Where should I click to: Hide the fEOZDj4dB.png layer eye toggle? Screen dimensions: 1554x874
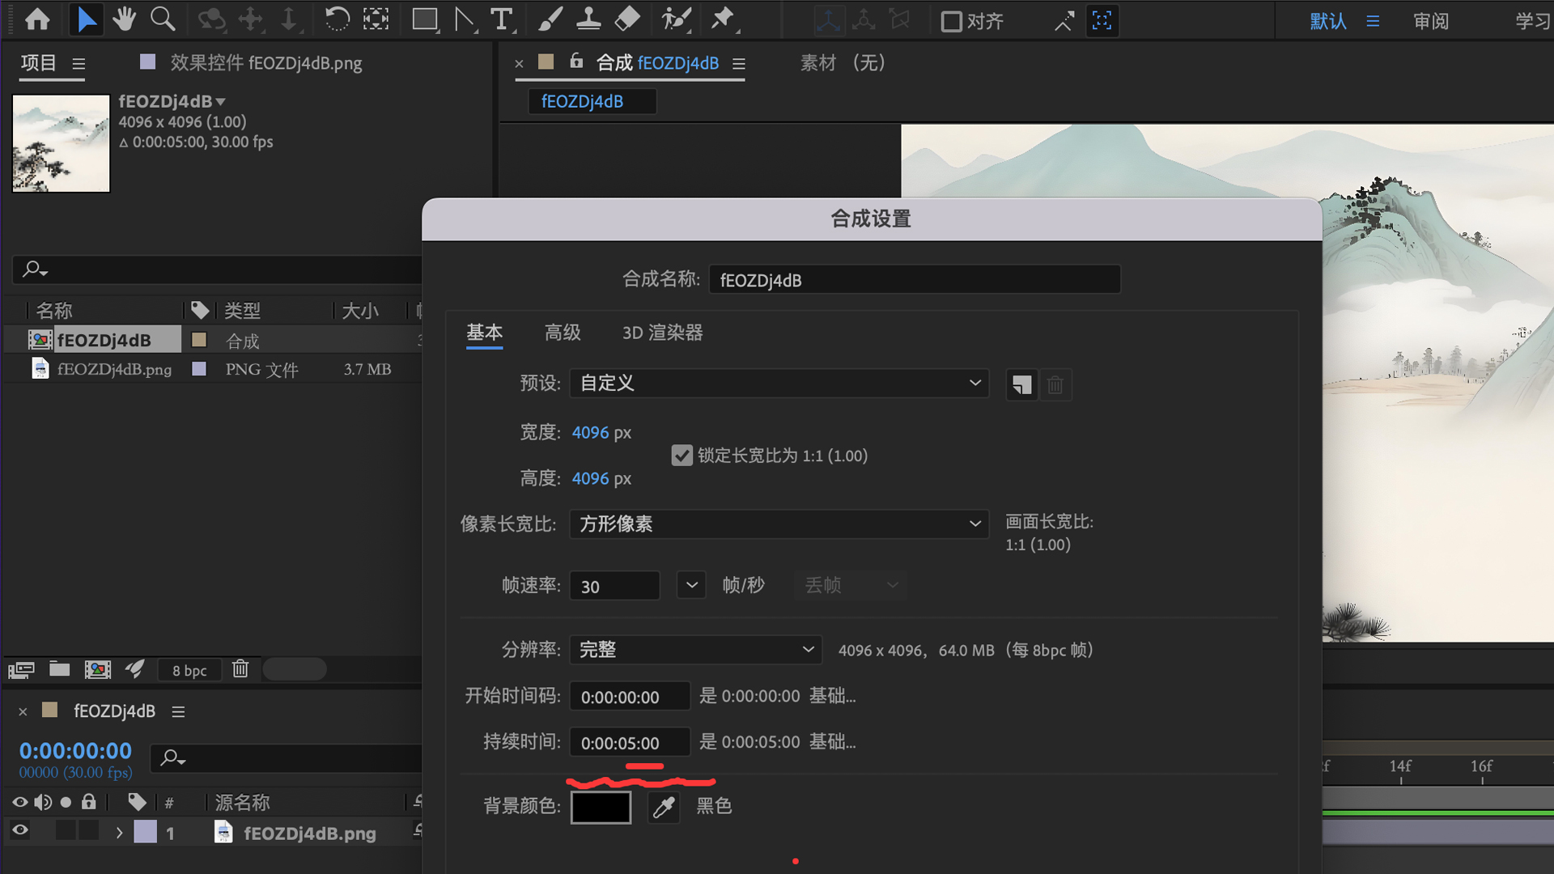coord(19,831)
